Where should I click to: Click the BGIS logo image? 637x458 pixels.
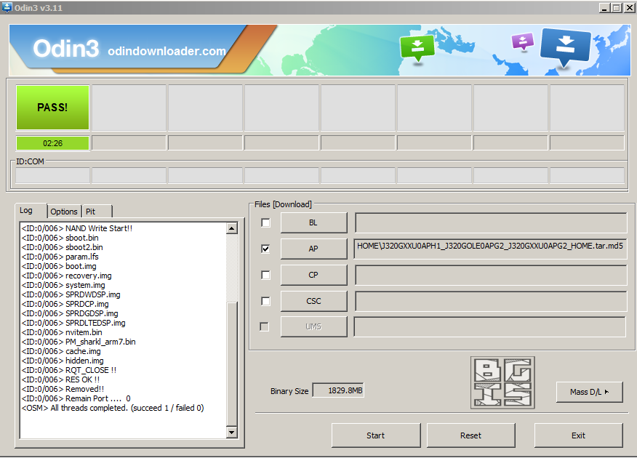pos(502,382)
